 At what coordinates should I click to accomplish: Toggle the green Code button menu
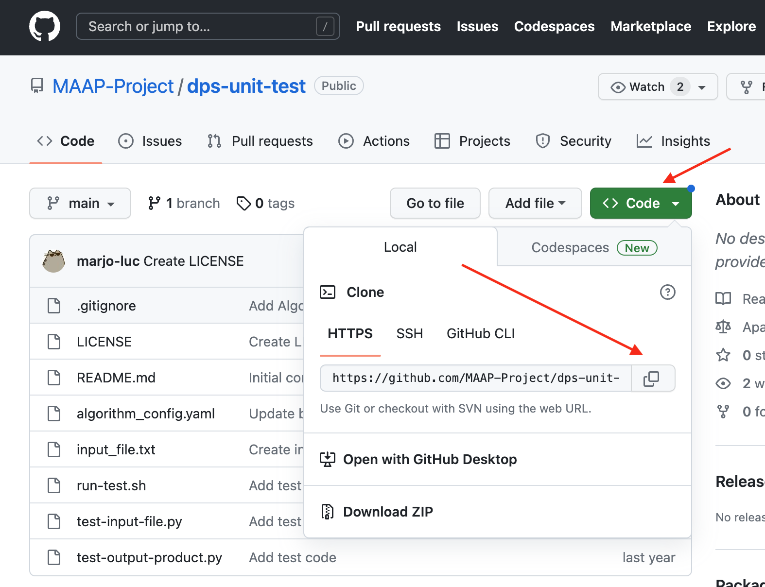click(641, 203)
